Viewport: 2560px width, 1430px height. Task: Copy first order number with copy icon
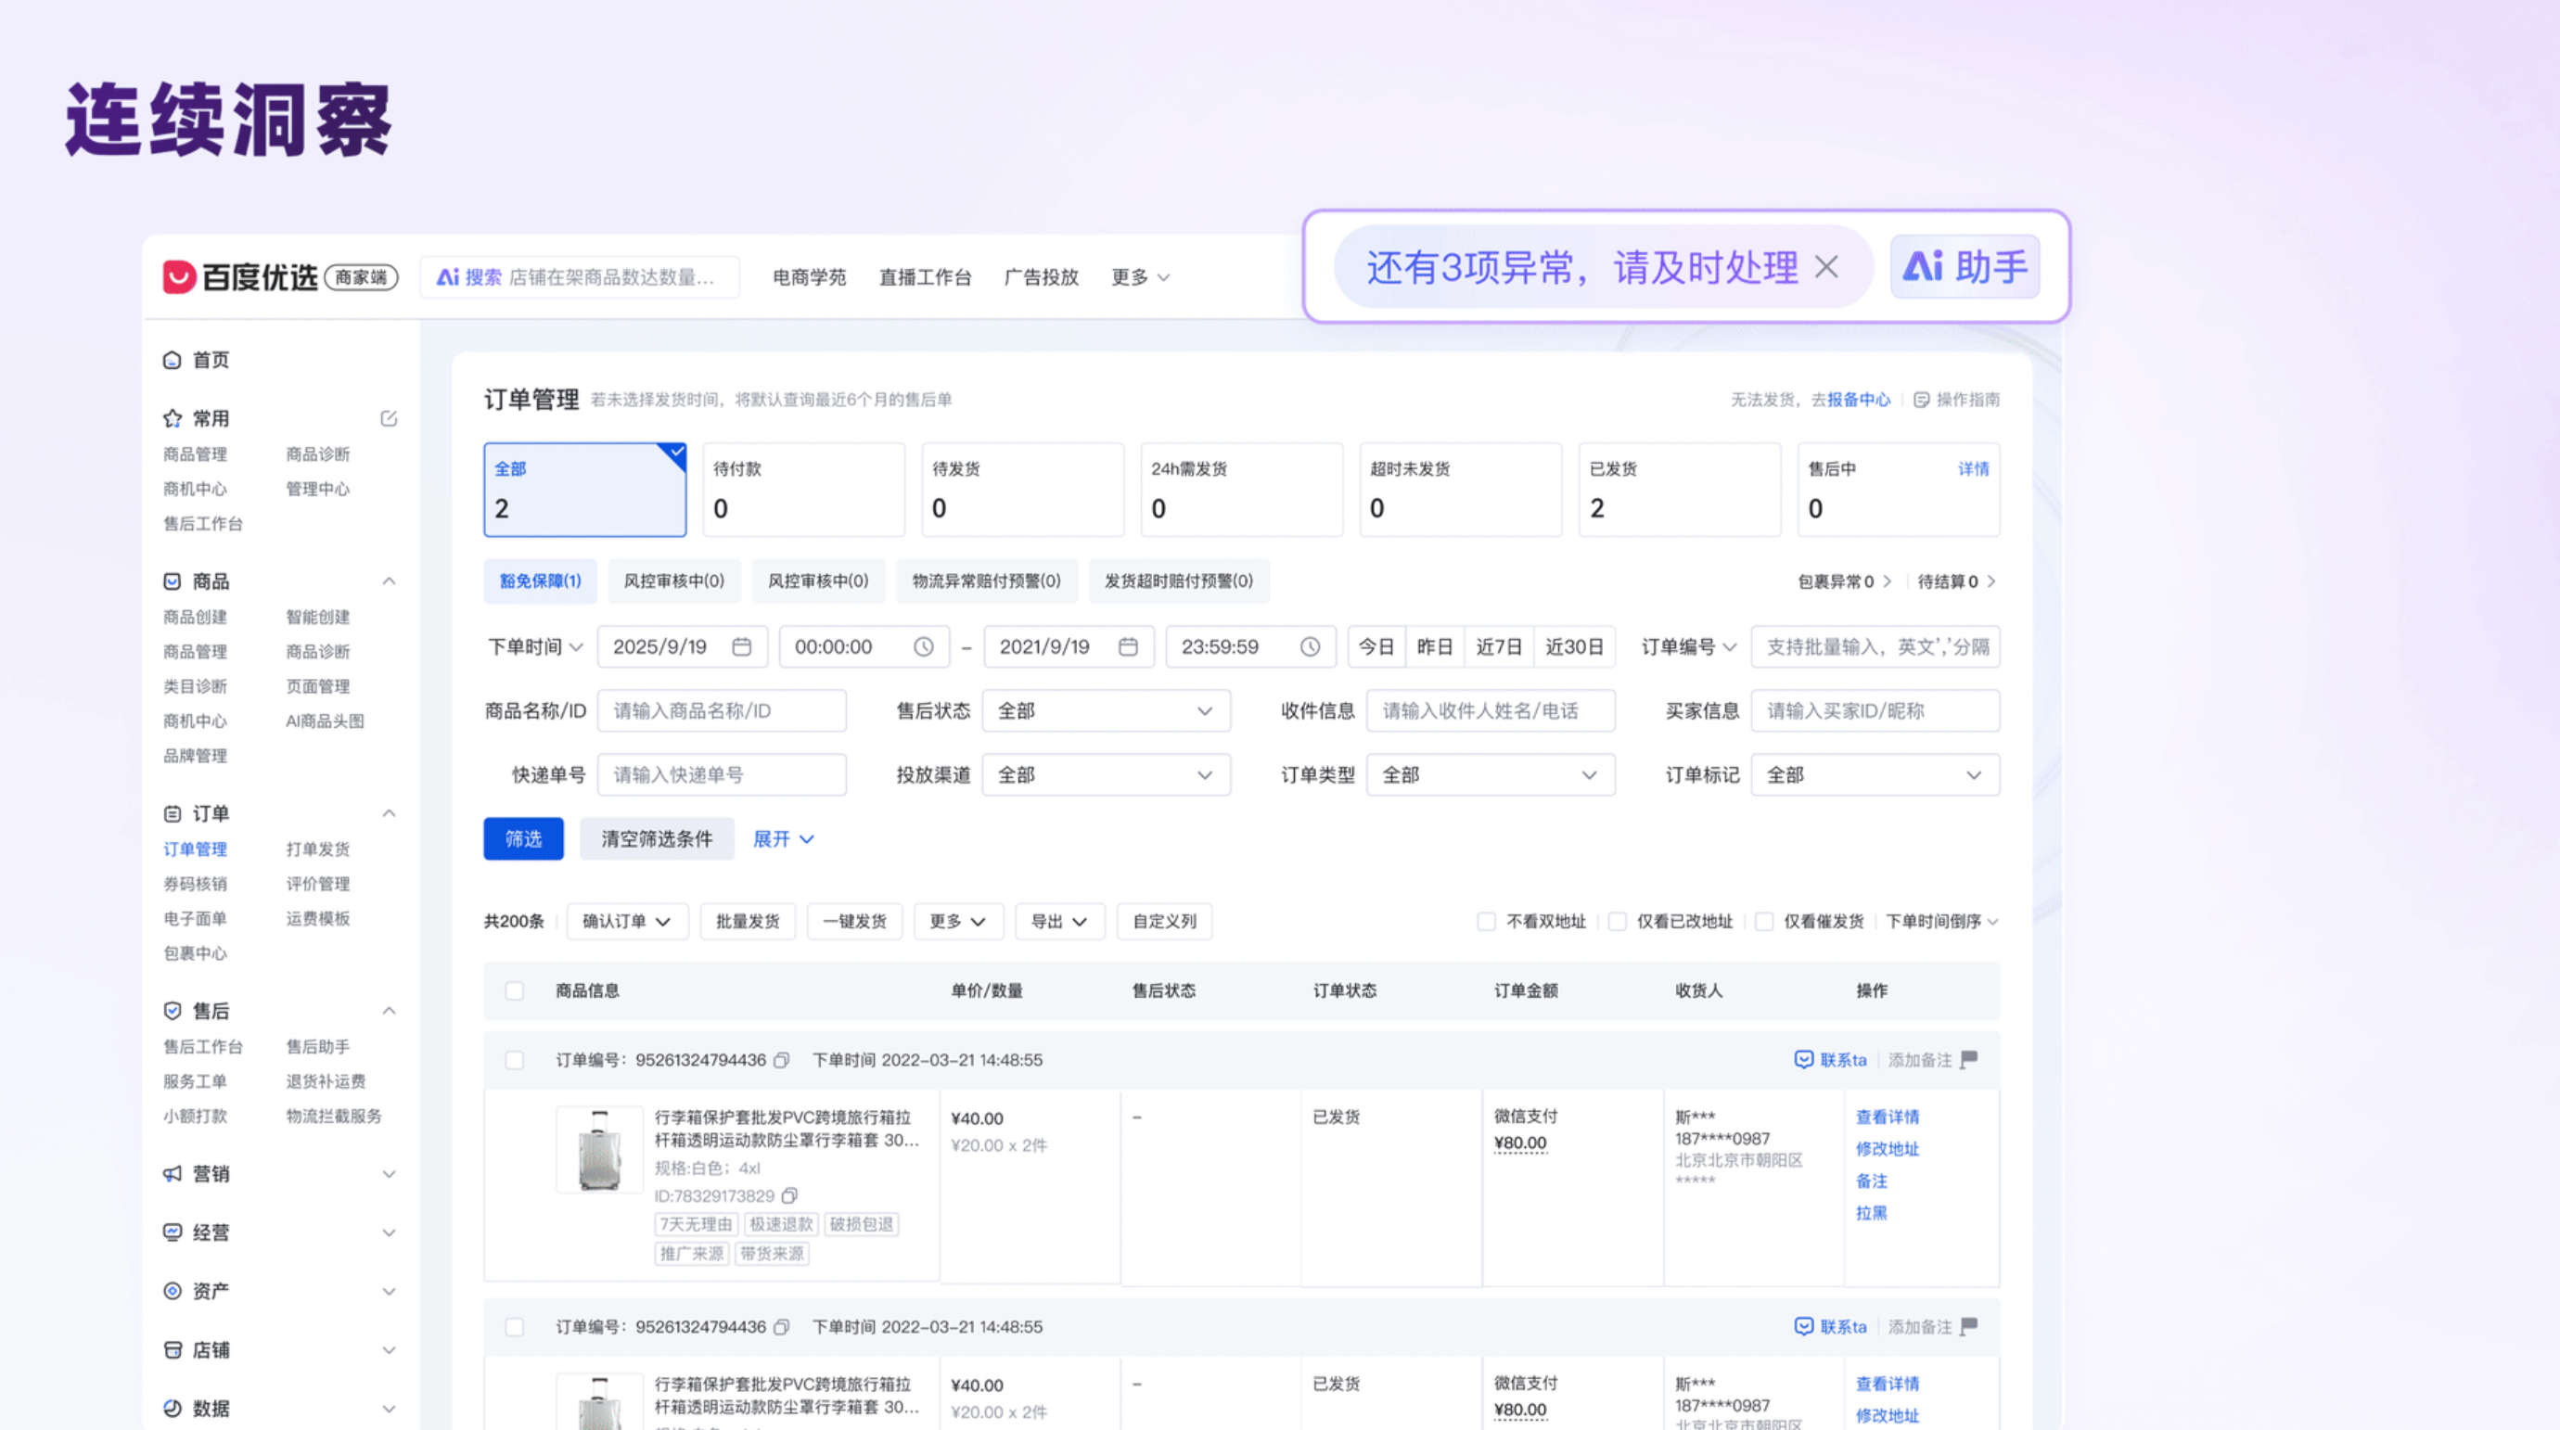click(x=782, y=1060)
